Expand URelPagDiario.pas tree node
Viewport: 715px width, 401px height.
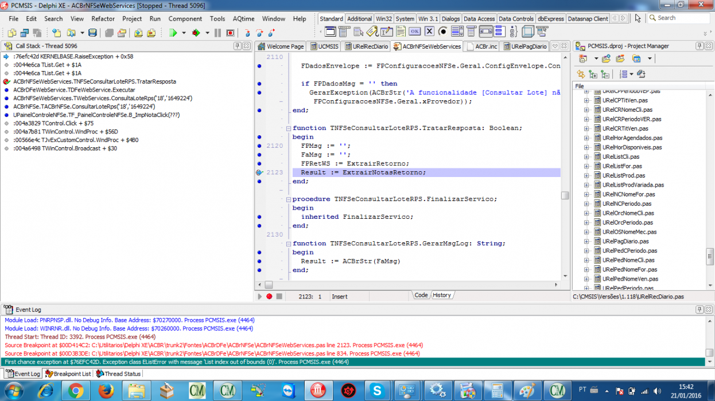[586, 241]
